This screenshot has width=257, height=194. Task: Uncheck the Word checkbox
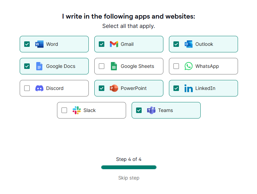[27, 44]
